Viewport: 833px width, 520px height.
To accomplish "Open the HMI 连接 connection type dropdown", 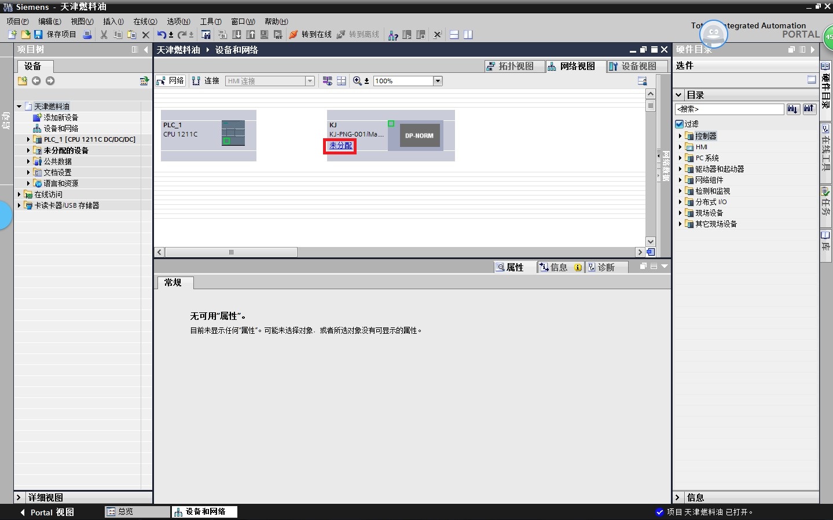I will point(310,81).
